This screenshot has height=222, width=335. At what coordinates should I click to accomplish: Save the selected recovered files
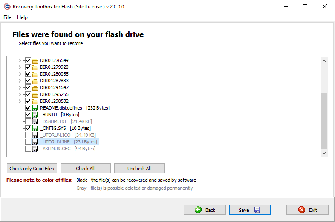(x=250, y=210)
